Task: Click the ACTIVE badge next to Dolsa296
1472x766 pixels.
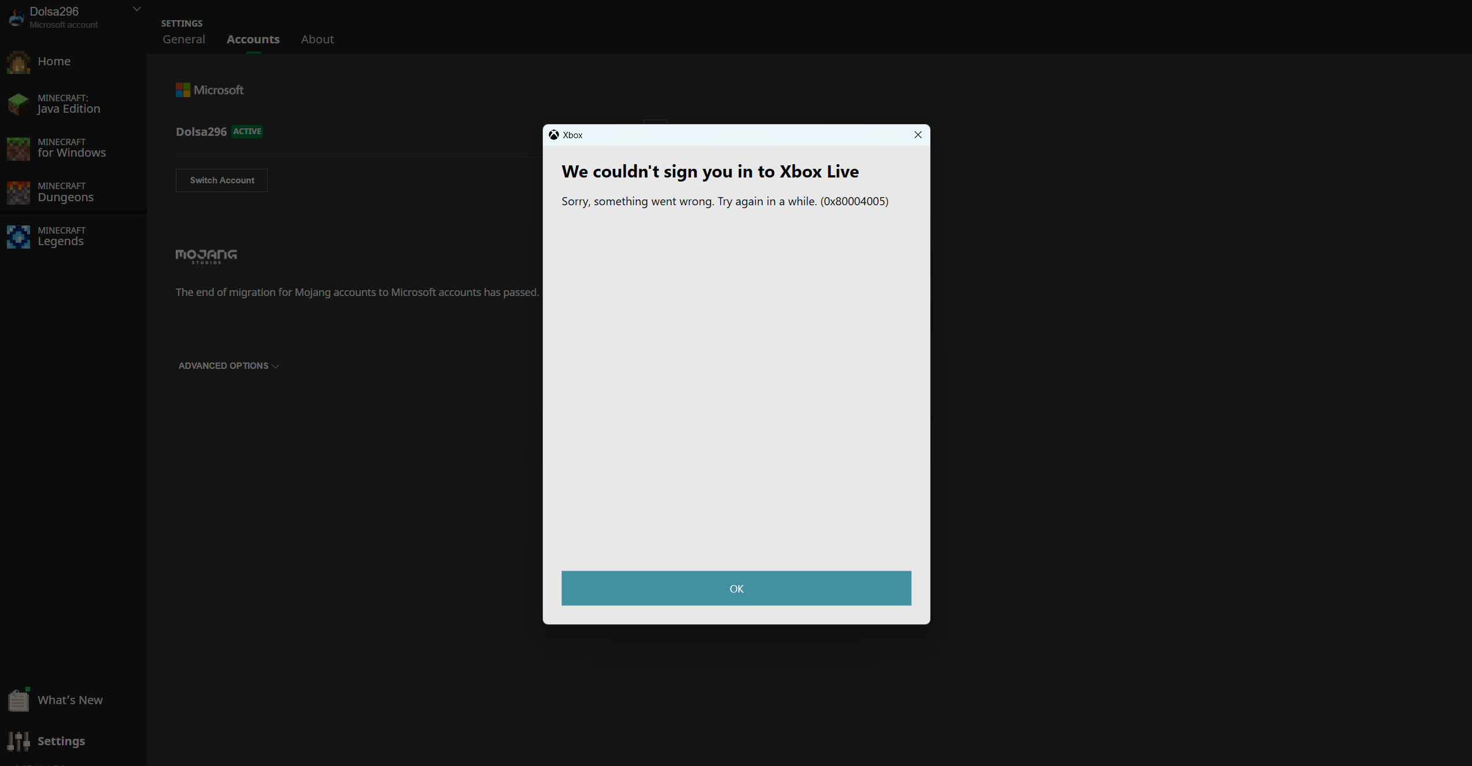Action: pyautogui.click(x=247, y=131)
